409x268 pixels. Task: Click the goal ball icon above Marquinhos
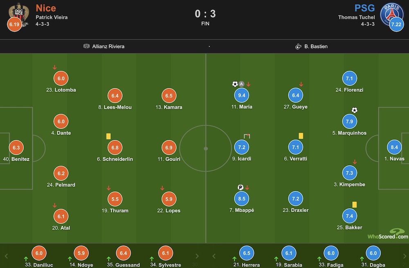coord(354,110)
